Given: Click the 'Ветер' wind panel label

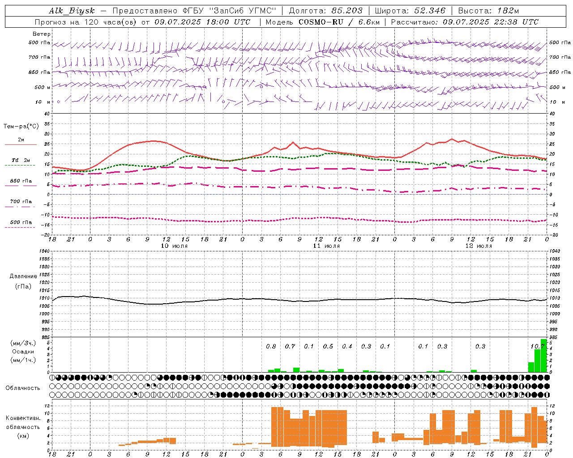Looking at the screenshot, I should tap(42, 34).
